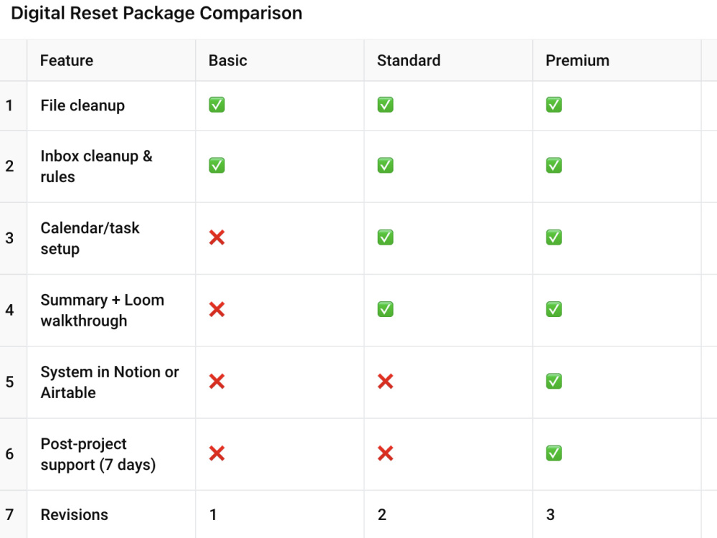Screen dimensions: 717x538
Task: Click Premium checkmark for Post-project support
Action: [554, 453]
